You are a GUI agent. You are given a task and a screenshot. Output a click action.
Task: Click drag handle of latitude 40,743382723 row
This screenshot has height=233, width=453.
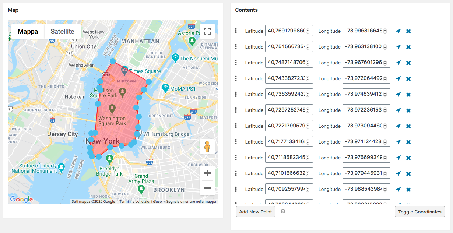[236, 78]
